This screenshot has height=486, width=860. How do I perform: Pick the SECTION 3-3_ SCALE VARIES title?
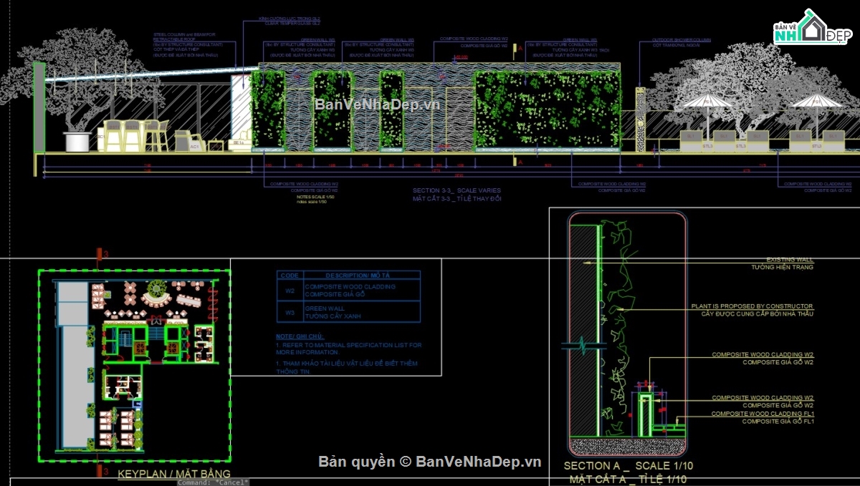coord(457,191)
